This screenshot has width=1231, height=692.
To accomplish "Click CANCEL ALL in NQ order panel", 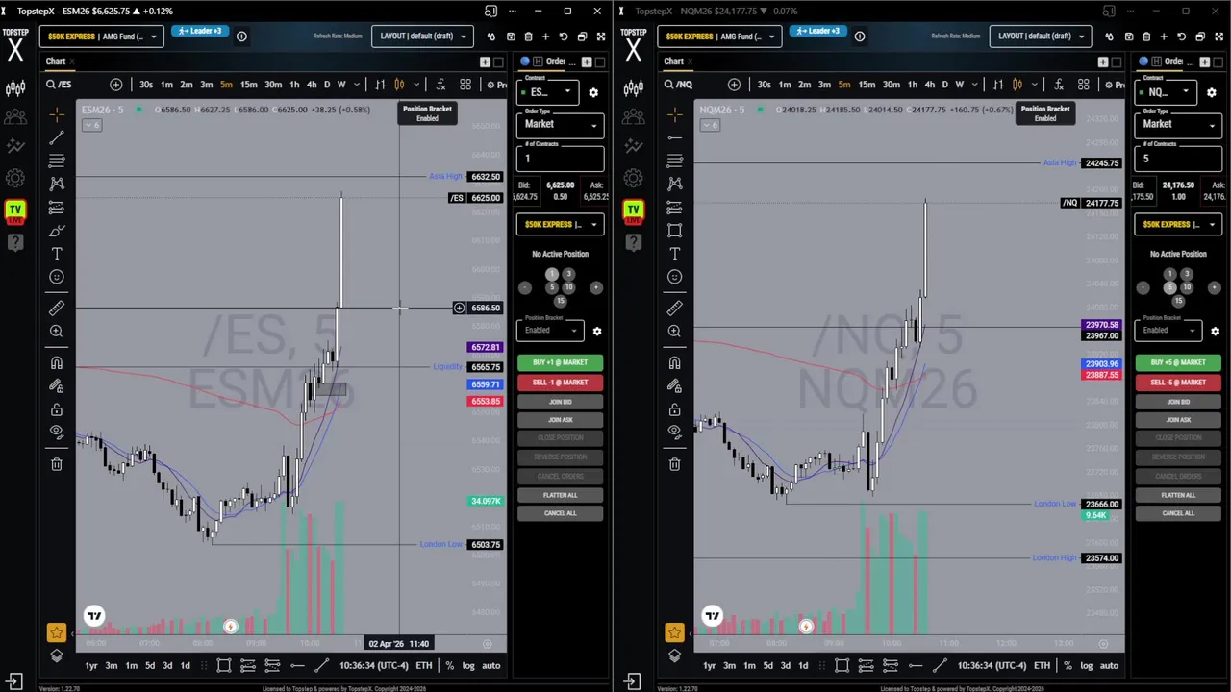I will pyautogui.click(x=1178, y=513).
